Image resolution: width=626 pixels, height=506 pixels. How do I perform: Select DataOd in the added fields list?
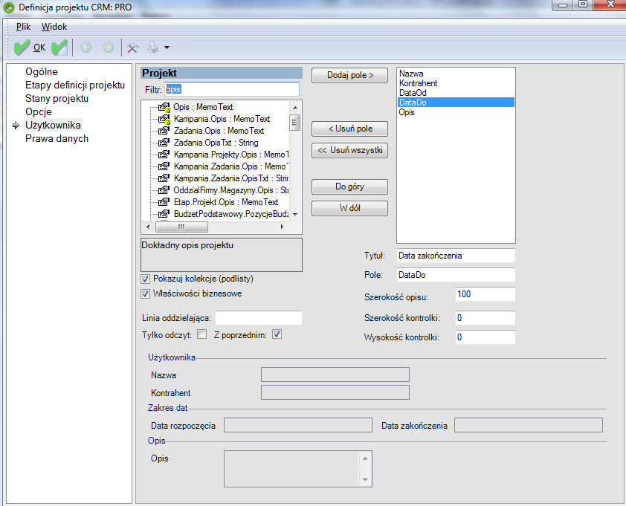tap(456, 93)
